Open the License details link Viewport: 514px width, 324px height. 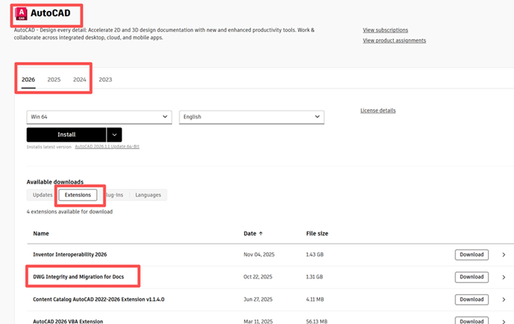pos(378,111)
